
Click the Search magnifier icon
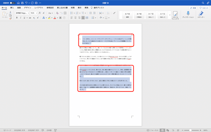(203, 3)
